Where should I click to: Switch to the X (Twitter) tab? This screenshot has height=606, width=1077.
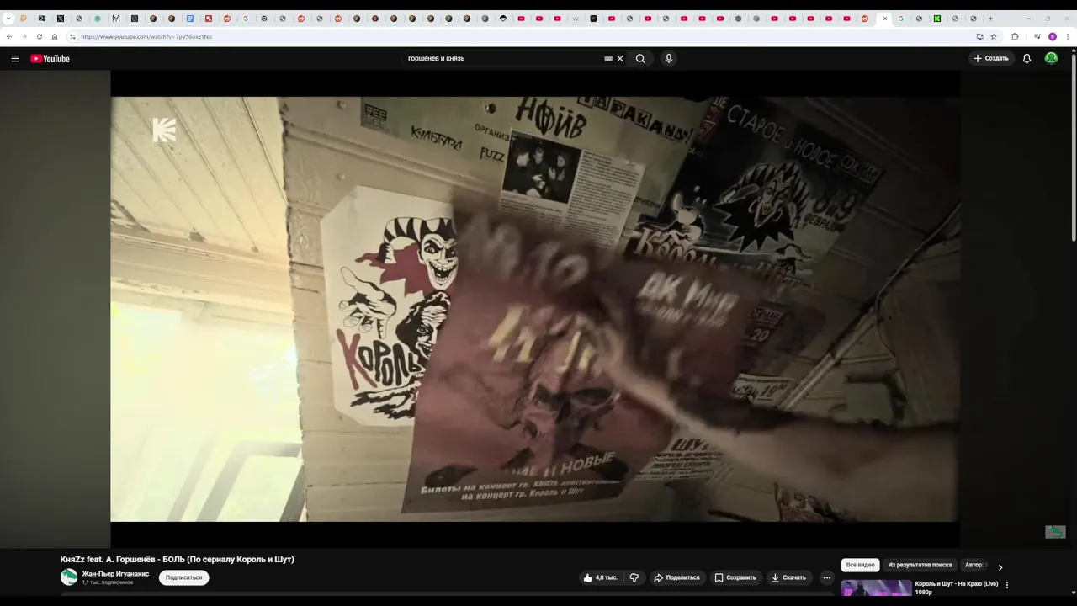point(61,19)
